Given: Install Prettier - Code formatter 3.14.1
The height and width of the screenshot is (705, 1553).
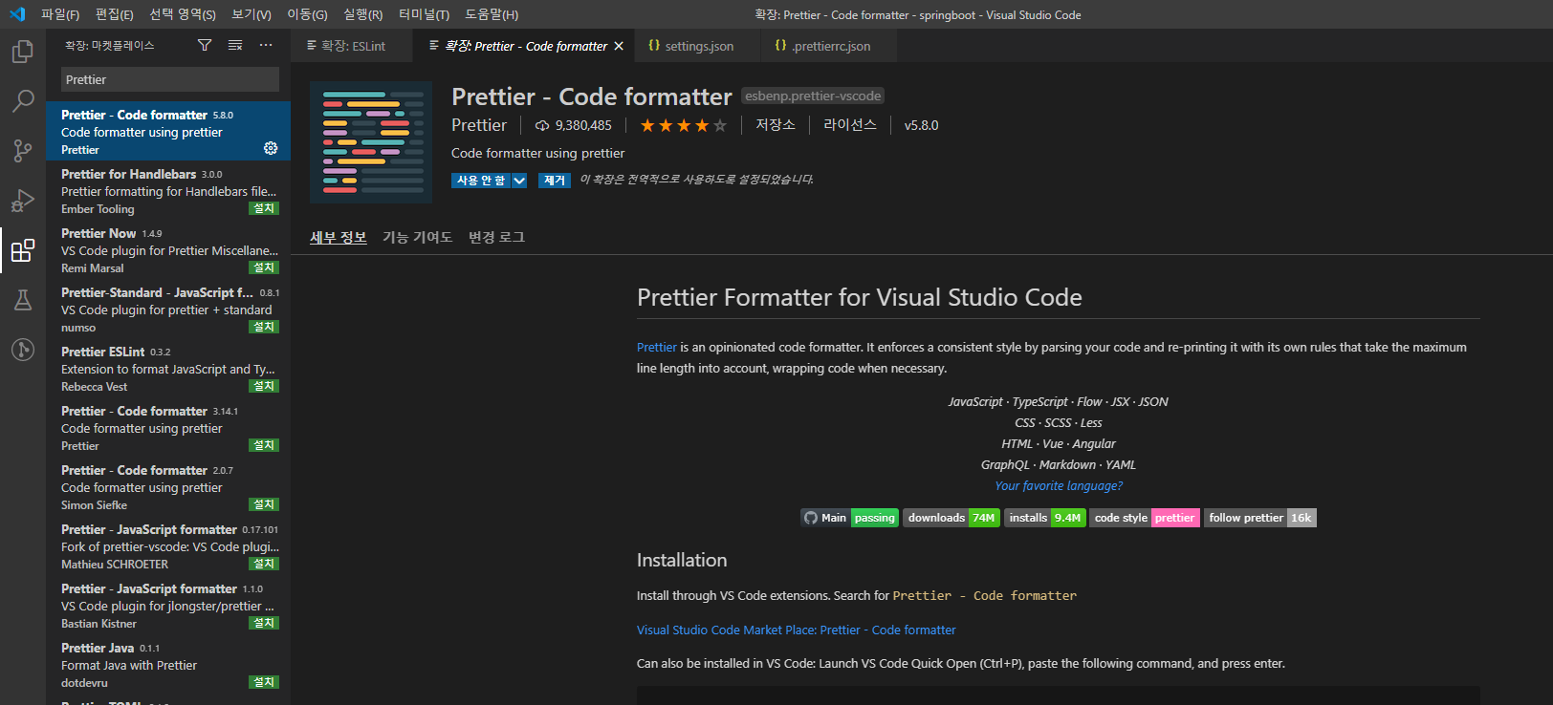Looking at the screenshot, I should [264, 445].
